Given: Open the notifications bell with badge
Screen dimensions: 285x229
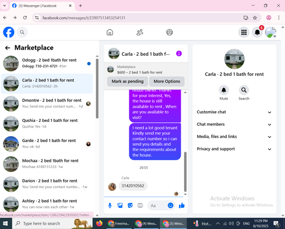Looking at the screenshot, I should click(x=257, y=32).
